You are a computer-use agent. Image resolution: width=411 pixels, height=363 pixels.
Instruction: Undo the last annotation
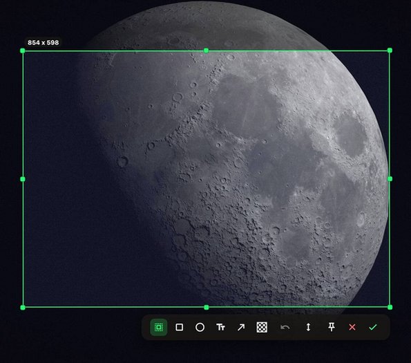click(x=285, y=327)
